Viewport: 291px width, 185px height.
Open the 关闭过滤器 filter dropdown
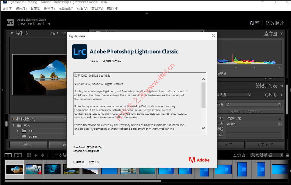coord(267,155)
